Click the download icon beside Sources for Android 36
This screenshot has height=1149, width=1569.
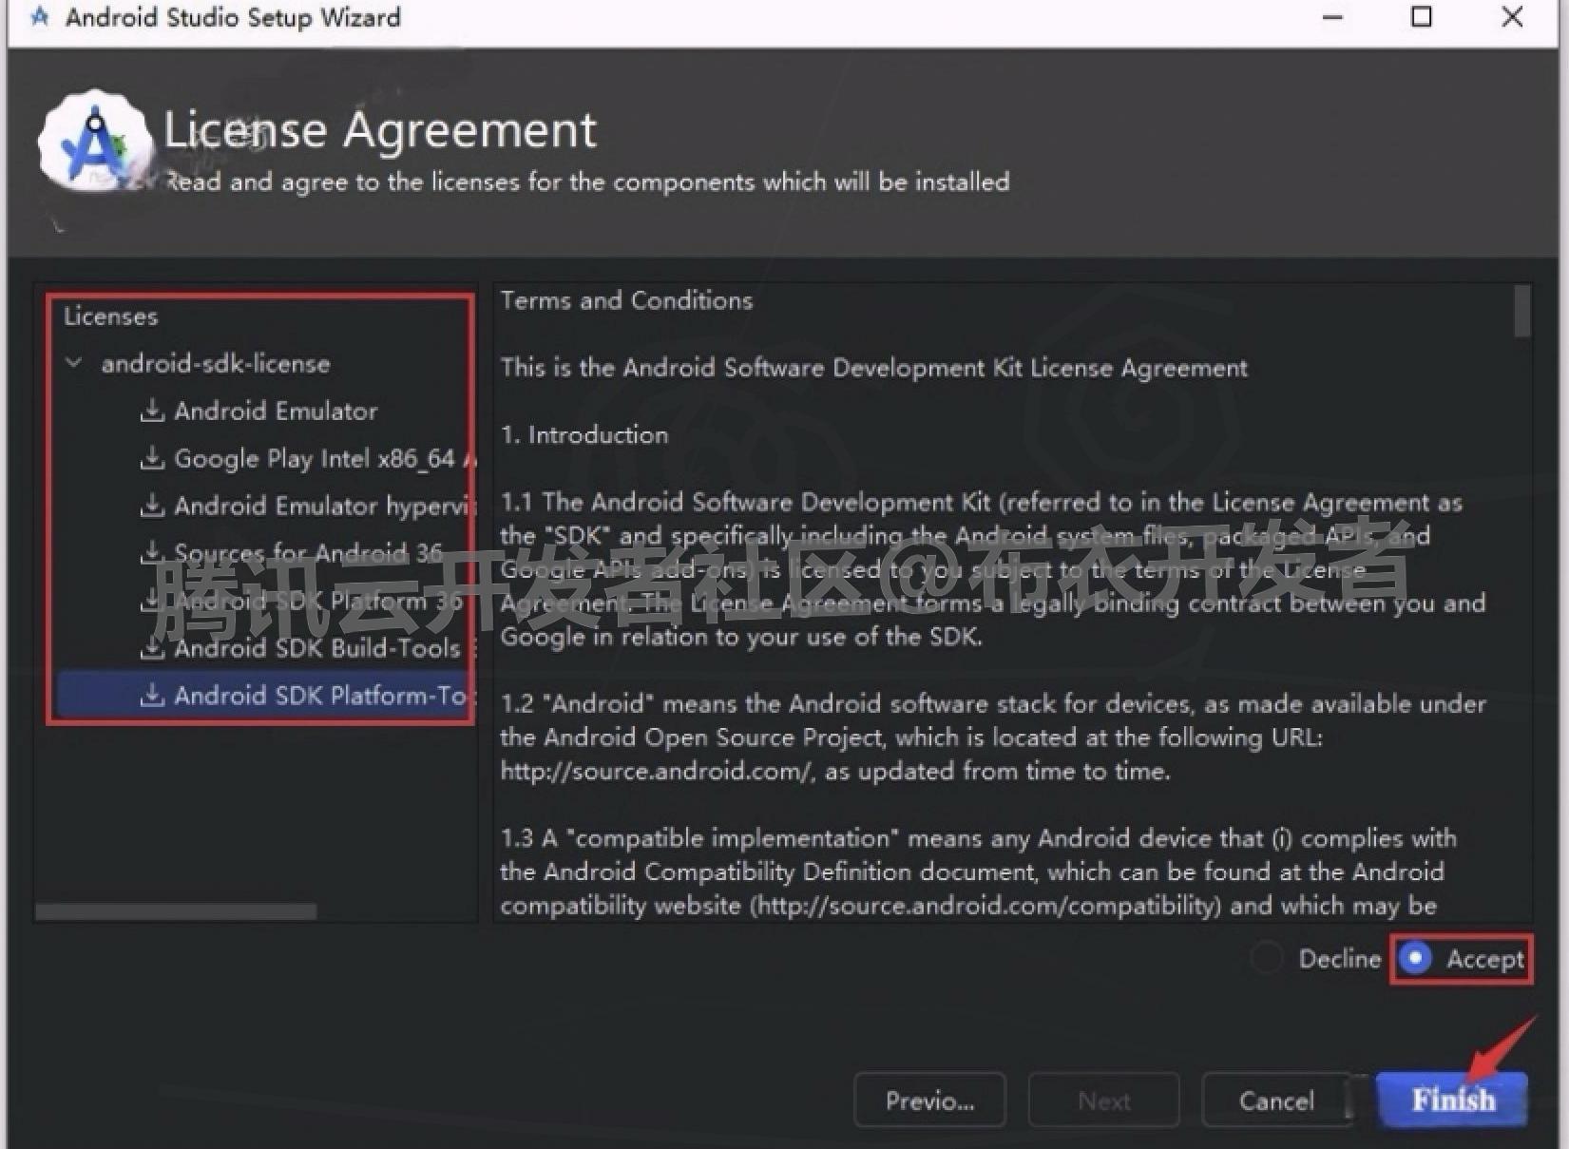click(153, 553)
